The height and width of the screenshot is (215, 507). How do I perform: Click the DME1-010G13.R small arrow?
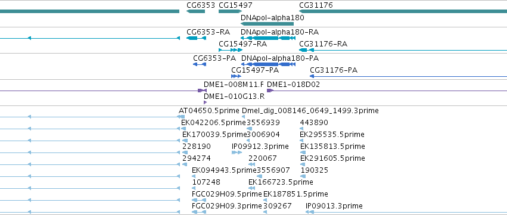click(206, 102)
